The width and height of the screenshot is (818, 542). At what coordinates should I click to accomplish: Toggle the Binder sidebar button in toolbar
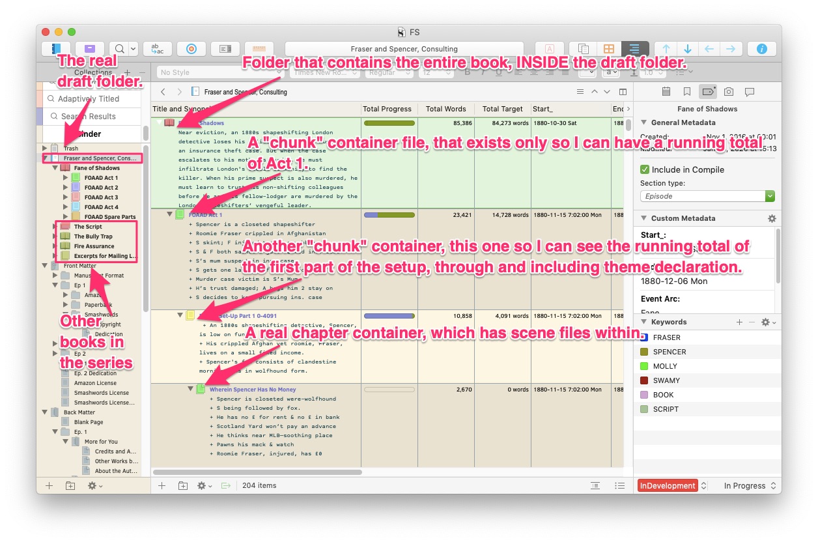click(x=55, y=49)
